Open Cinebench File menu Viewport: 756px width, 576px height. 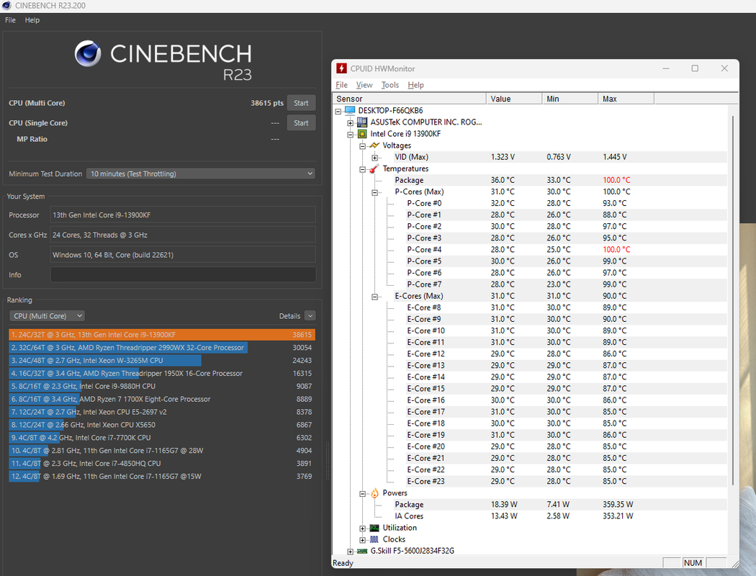click(x=10, y=19)
